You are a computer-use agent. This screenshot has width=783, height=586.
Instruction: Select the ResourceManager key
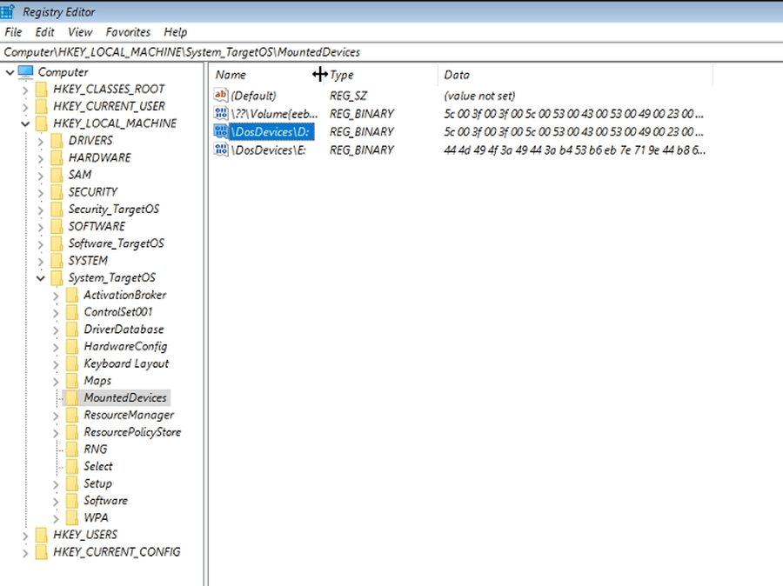click(x=129, y=416)
